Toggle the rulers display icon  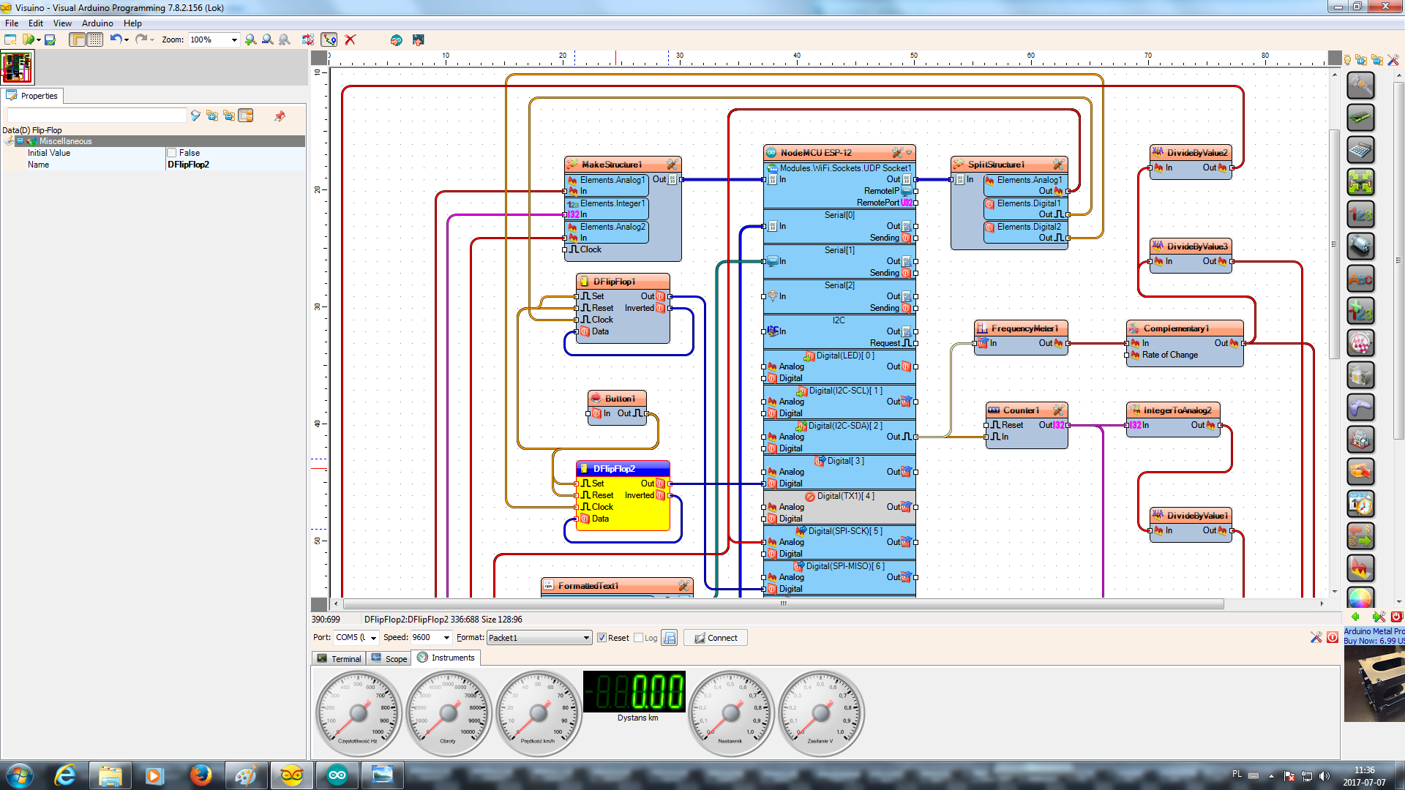pyautogui.click(x=77, y=39)
